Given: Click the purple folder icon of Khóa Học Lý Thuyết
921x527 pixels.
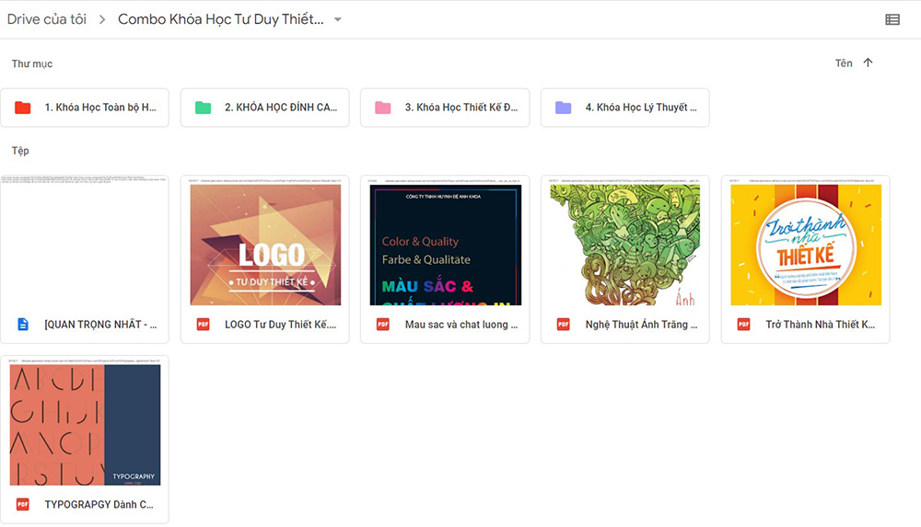Looking at the screenshot, I should [x=564, y=108].
